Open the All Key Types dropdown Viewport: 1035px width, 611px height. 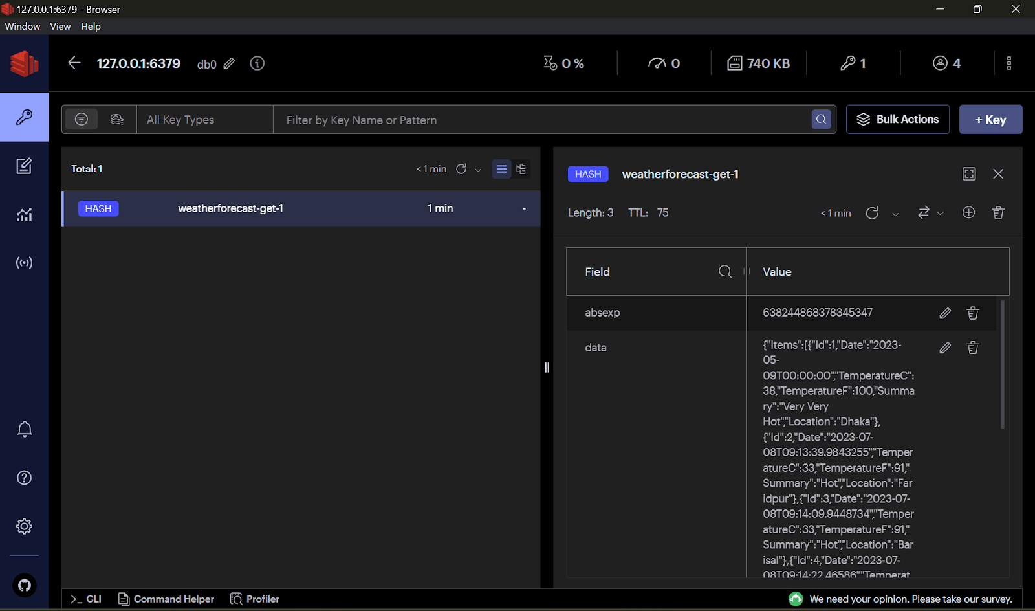204,120
